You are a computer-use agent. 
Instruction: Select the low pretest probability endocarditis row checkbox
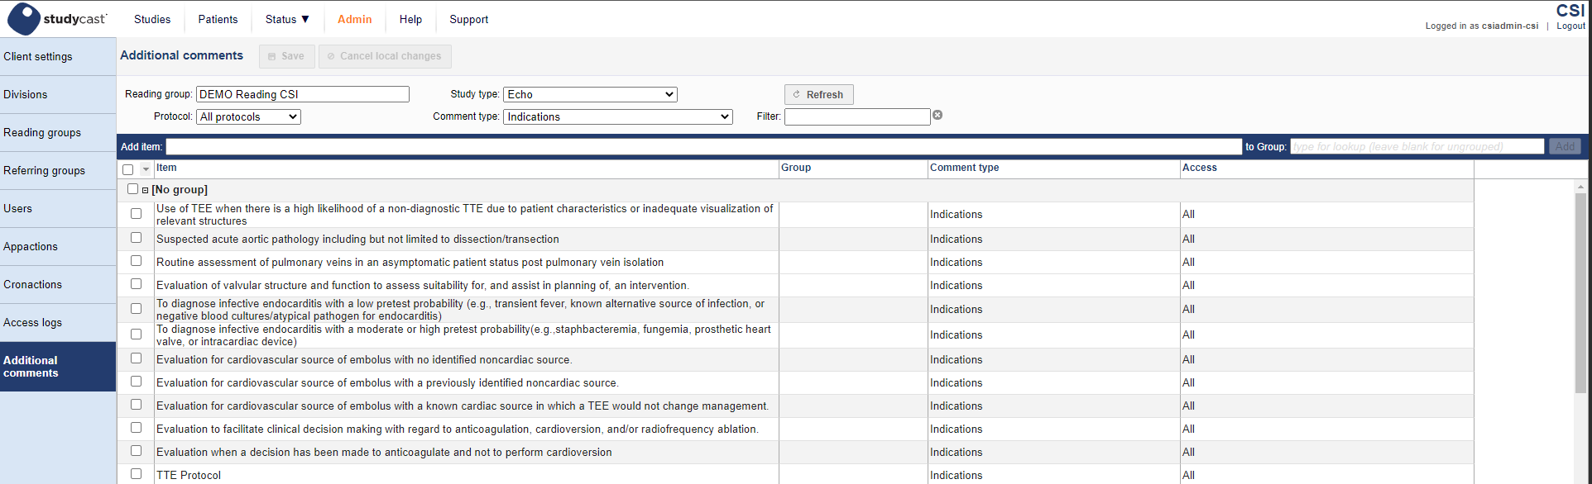(137, 309)
